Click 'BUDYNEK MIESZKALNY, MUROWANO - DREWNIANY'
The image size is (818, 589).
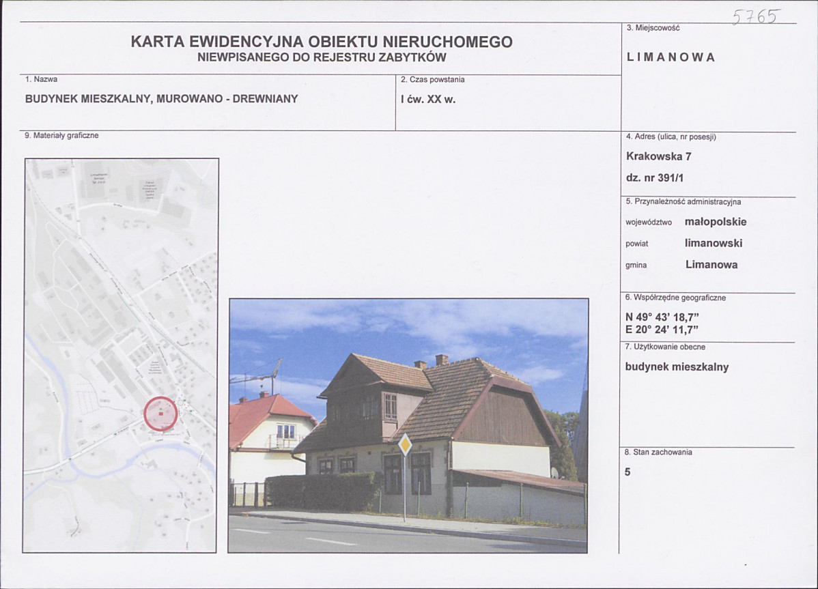pos(162,99)
